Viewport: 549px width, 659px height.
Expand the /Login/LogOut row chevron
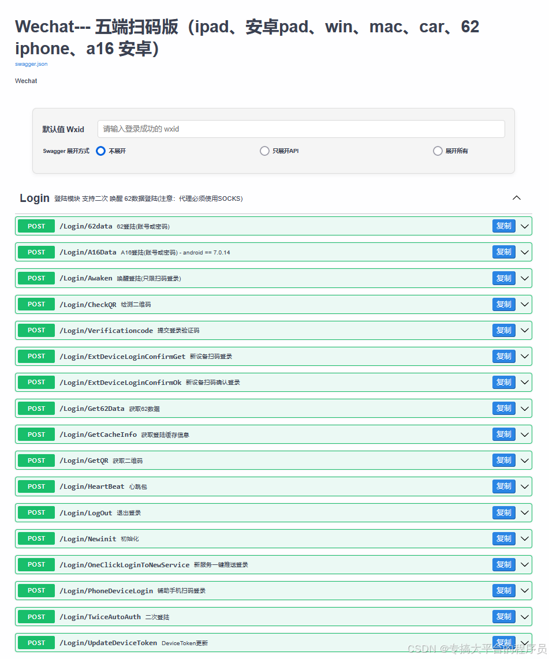pyautogui.click(x=525, y=513)
